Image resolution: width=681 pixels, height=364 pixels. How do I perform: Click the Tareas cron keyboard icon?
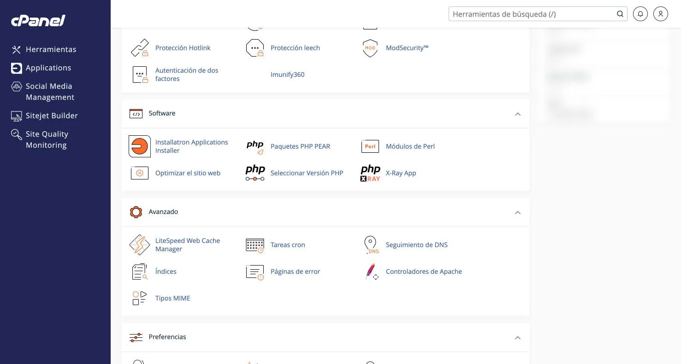coord(255,245)
